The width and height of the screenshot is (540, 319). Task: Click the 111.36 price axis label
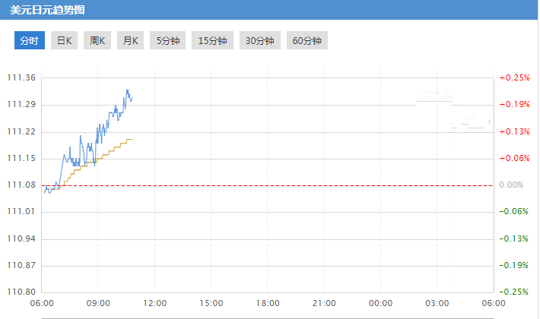click(21, 78)
